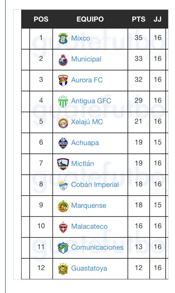Click the EQUIPO column header

point(90,19)
